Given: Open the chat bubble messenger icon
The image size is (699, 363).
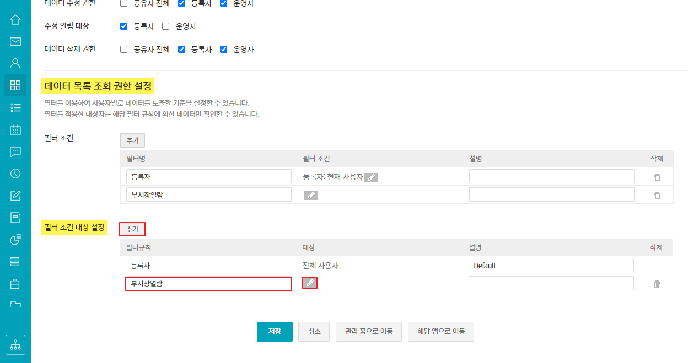Looking at the screenshot, I should click(x=15, y=152).
